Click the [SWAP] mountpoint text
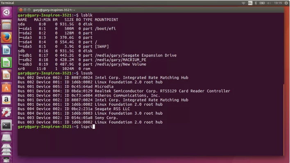The image size is (290, 163). pyautogui.click(x=102, y=46)
